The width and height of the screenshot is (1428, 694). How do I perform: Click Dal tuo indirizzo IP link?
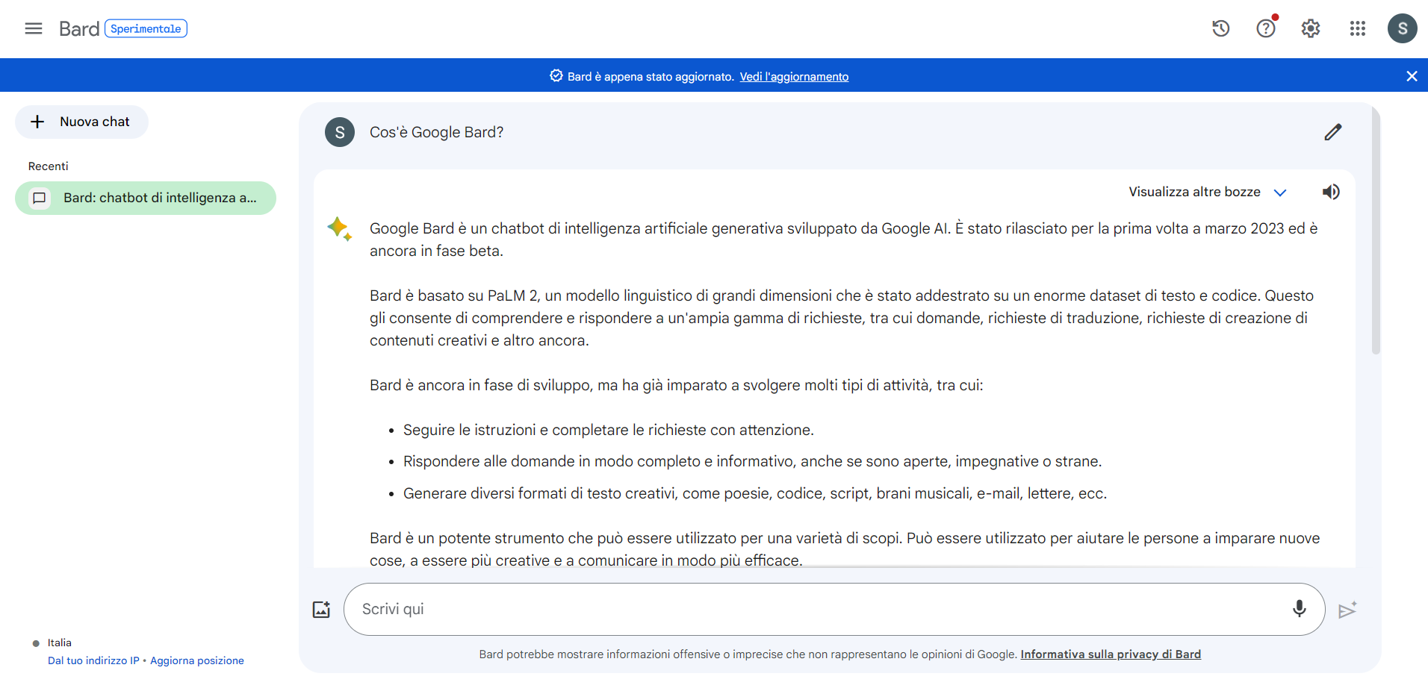[93, 660]
